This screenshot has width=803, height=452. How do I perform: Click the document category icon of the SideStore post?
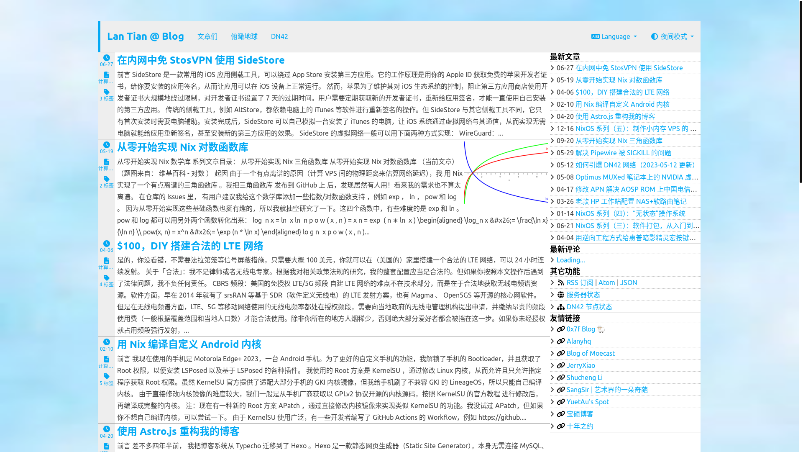(x=107, y=75)
